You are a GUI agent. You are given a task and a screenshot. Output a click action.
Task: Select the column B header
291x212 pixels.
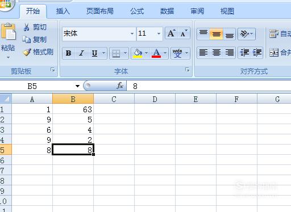pyautogui.click(x=73, y=99)
